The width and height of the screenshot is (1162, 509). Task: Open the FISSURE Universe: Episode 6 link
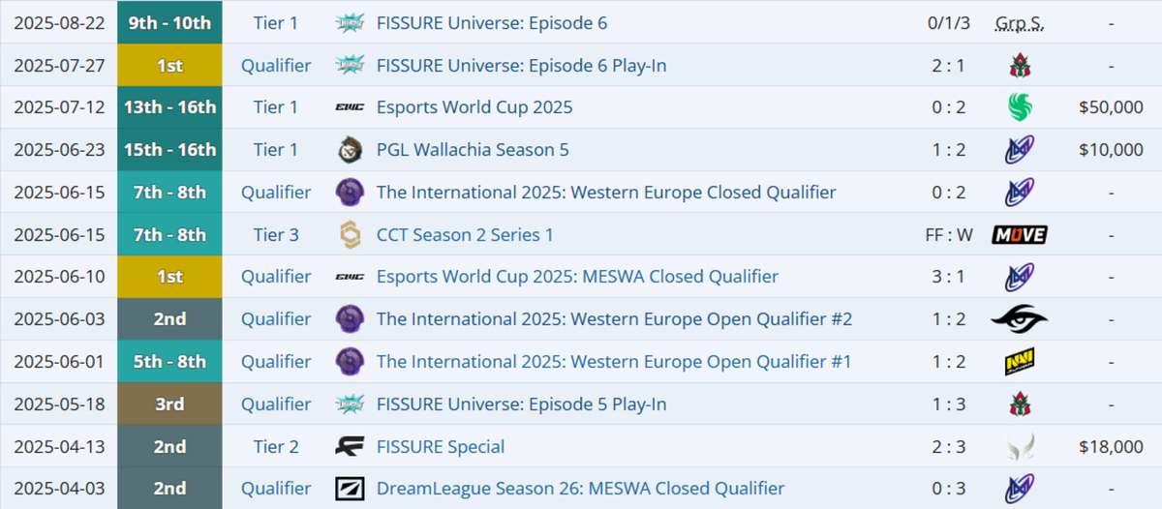tap(492, 23)
